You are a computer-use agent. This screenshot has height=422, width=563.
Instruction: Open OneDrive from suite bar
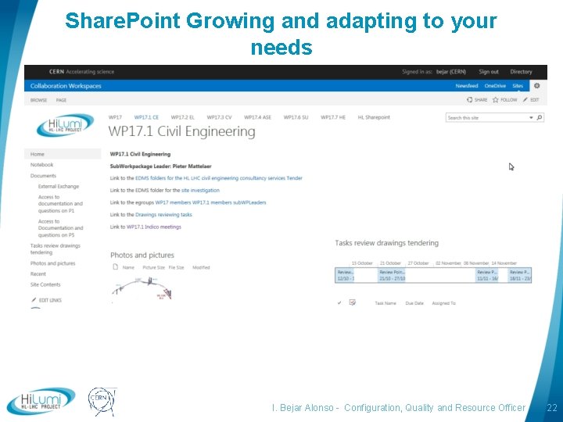[x=495, y=86]
